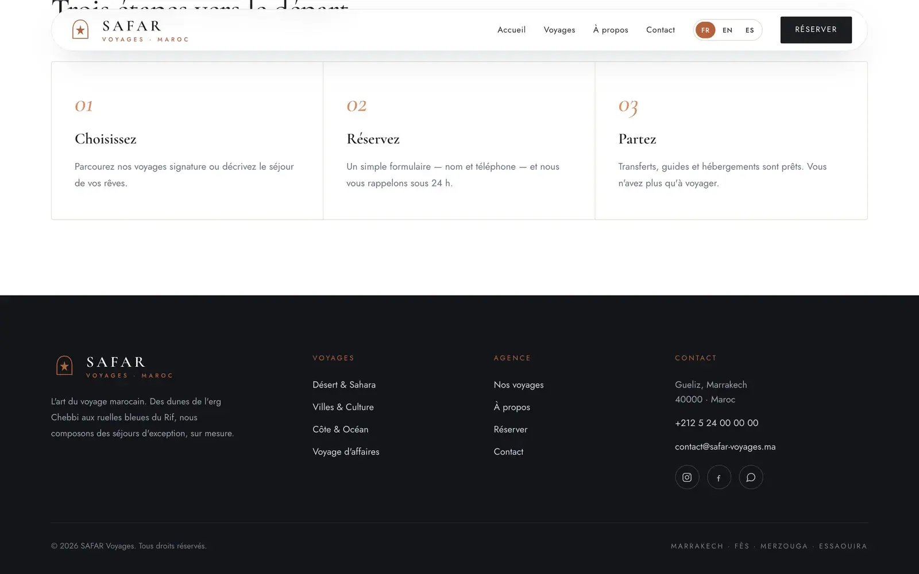
Task: Open the Désert & Sahara footer link
Action: 344,385
